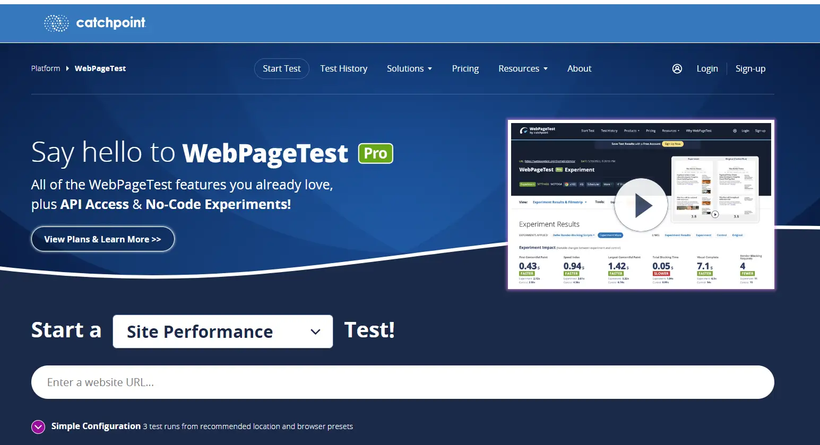This screenshot has height=445, width=820.
Task: Click the Platform breadcrumb link
Action: (x=46, y=68)
